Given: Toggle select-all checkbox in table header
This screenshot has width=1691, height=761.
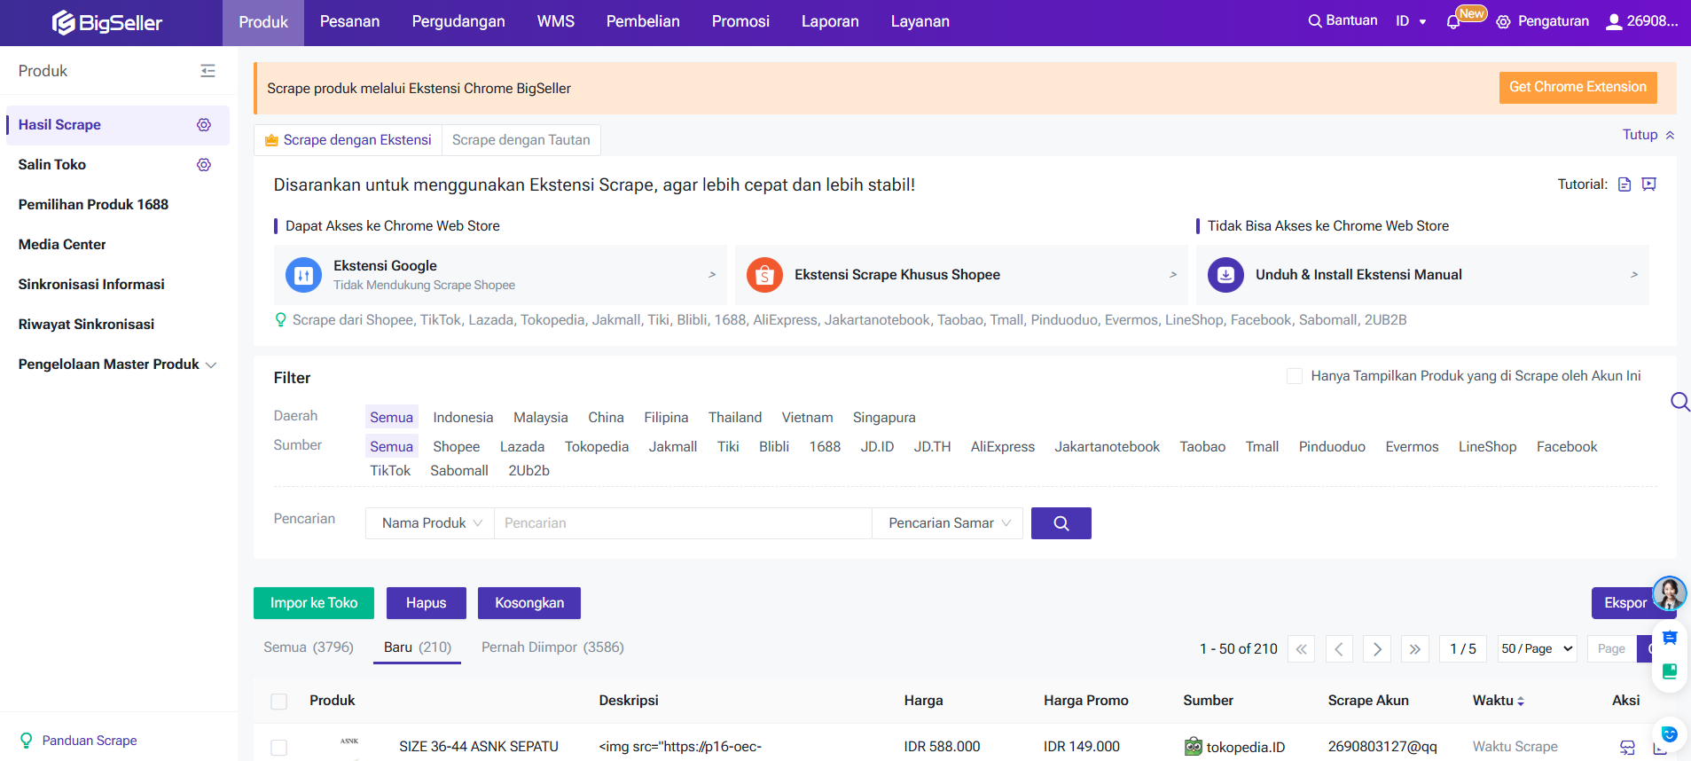Looking at the screenshot, I should pos(279,702).
